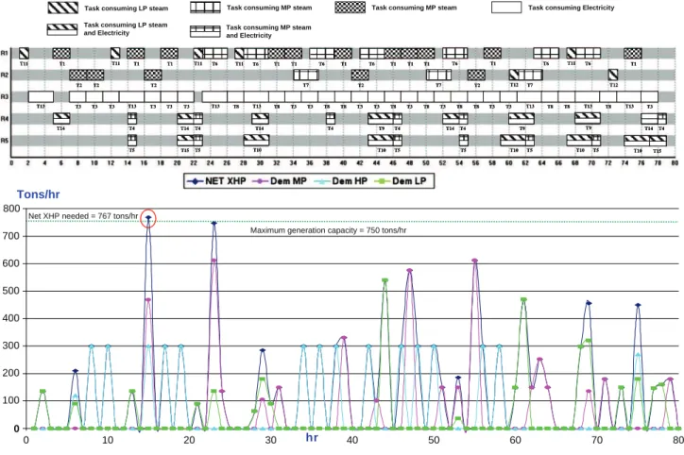Viewport: 684px width, 455px height.
Task: Click the blue 'hr' x-axis title
Action: [312, 437]
